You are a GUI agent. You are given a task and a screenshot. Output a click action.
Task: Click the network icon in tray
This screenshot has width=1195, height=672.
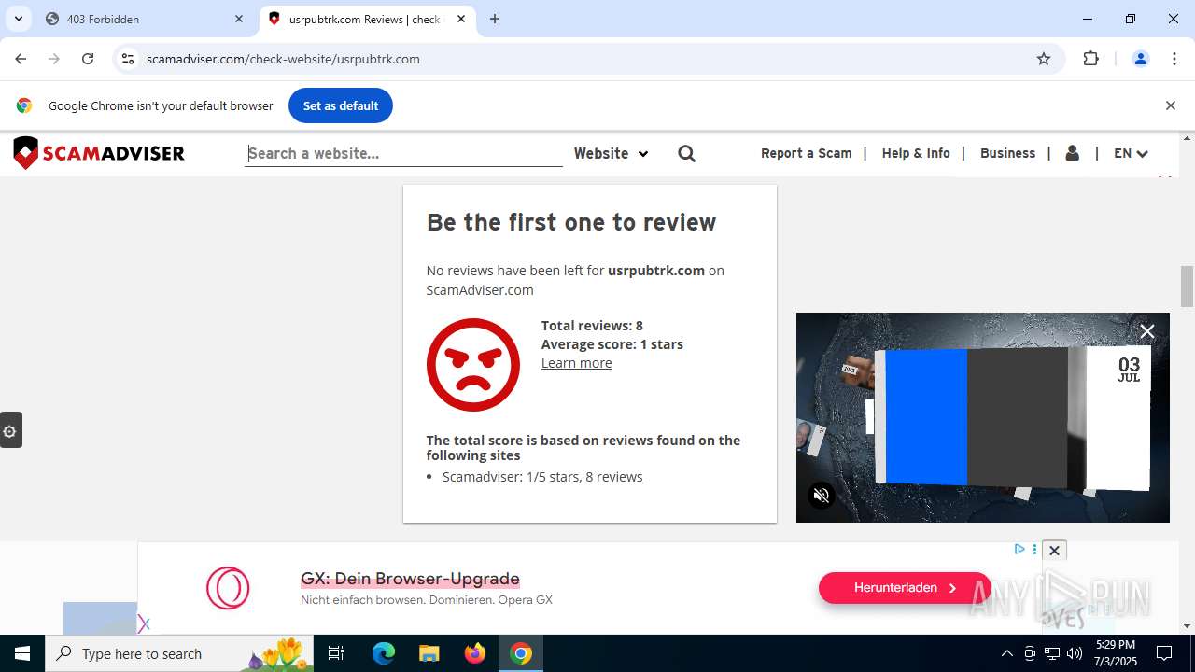1052,653
